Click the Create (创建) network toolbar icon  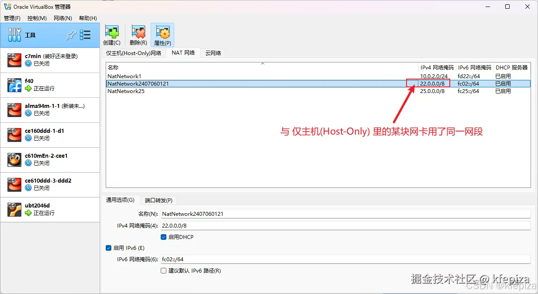[111, 32]
